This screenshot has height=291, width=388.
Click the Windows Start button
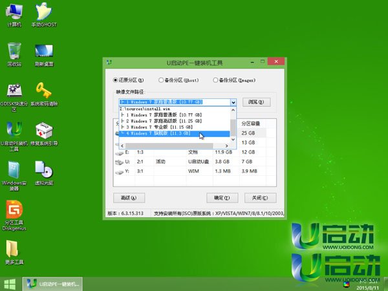point(10,284)
